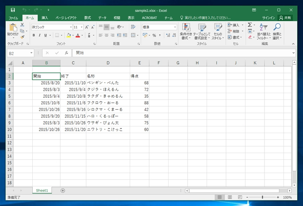The height and width of the screenshot is (206, 303).
Task: Switch to the 挿入 ribbon tab
Action: pos(45,18)
